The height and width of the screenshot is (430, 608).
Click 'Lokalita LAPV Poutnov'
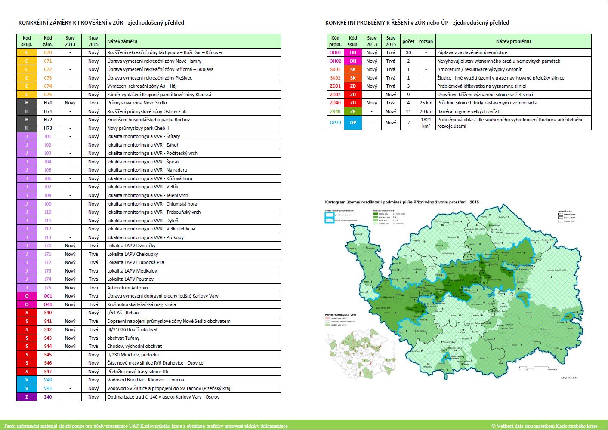pos(130,279)
